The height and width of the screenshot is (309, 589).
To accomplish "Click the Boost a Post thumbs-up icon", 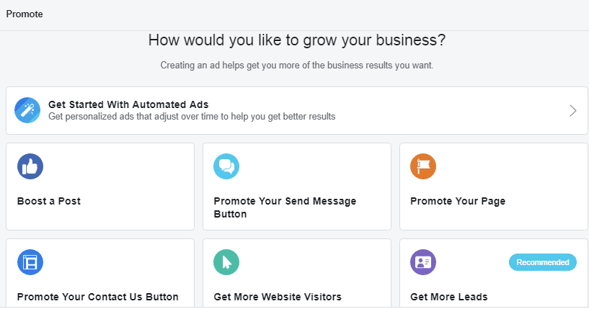I will click(30, 166).
